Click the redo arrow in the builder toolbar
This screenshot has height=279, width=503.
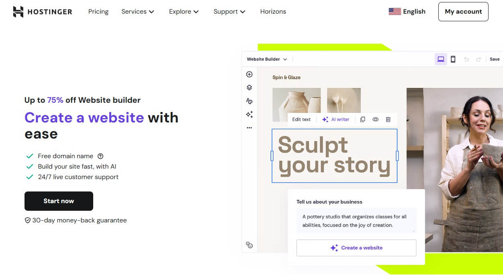tap(478, 59)
